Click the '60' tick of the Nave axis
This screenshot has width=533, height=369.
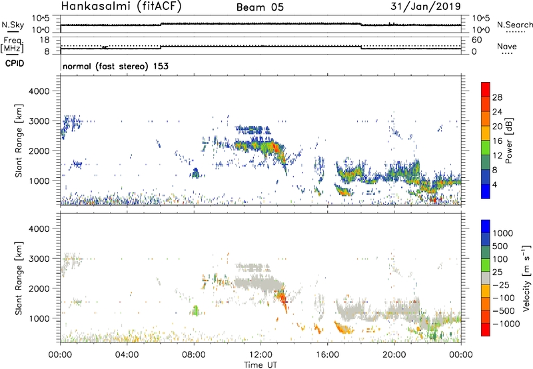[477, 40]
